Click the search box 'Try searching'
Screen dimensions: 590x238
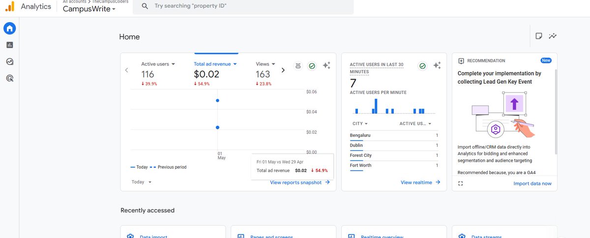243,6
